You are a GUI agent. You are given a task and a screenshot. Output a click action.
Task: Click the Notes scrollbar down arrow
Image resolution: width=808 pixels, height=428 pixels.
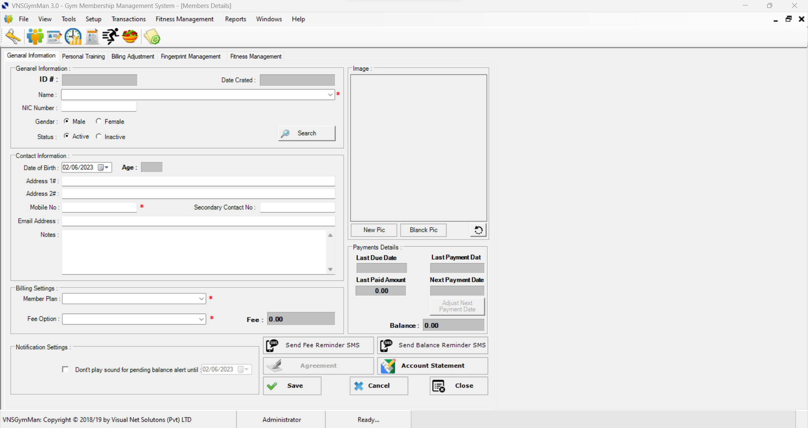pos(330,269)
